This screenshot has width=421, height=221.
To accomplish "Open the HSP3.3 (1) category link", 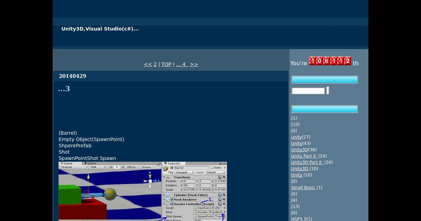I will click(299, 219).
